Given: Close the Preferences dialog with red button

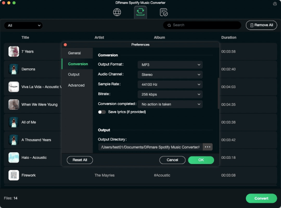Looking at the screenshot, I should pyautogui.click(x=65, y=45).
